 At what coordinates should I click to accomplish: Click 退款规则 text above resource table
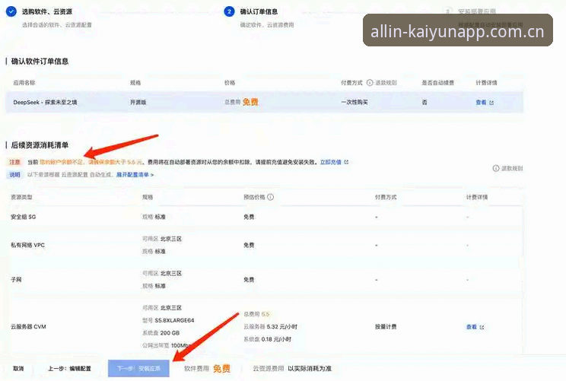point(512,168)
